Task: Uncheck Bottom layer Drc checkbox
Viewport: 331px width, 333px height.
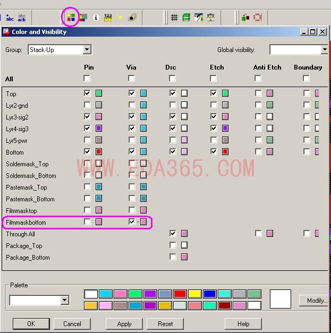Action: click(x=173, y=151)
